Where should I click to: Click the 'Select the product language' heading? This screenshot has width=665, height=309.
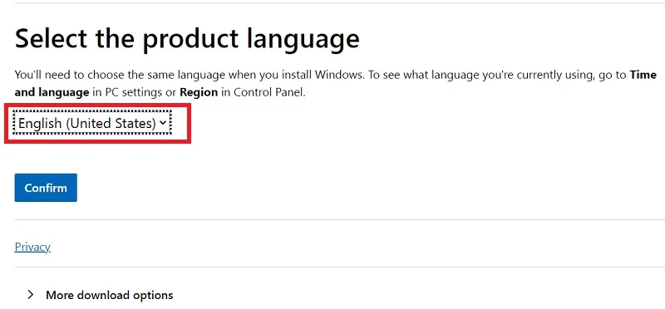(x=187, y=38)
